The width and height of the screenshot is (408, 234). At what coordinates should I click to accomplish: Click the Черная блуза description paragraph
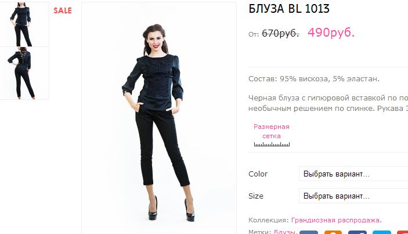tap(328, 103)
